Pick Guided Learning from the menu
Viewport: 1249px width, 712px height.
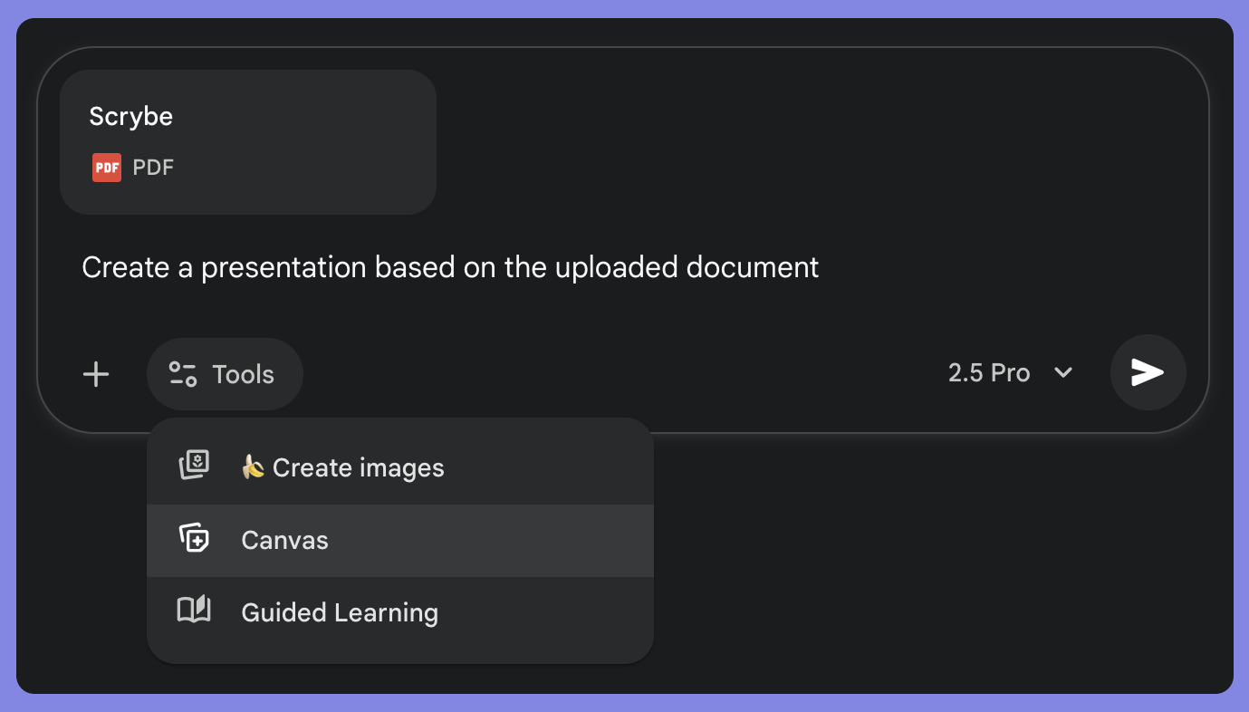coord(400,613)
